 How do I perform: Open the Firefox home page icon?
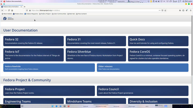tap(12, 10)
